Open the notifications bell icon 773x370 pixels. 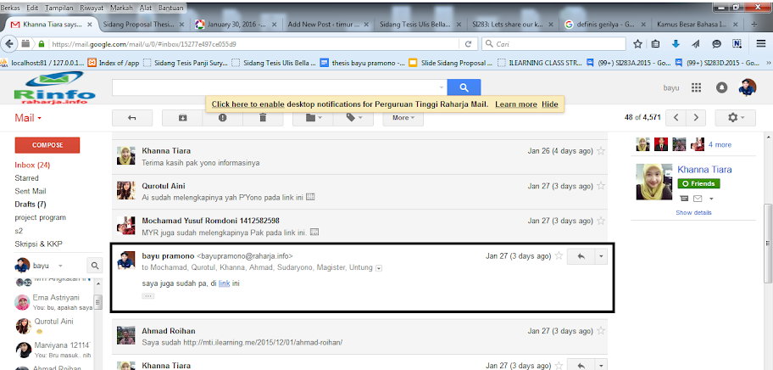(721, 87)
